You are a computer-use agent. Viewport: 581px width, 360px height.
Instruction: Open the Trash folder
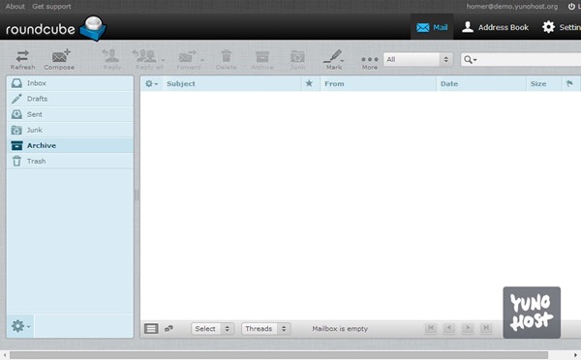(70, 161)
